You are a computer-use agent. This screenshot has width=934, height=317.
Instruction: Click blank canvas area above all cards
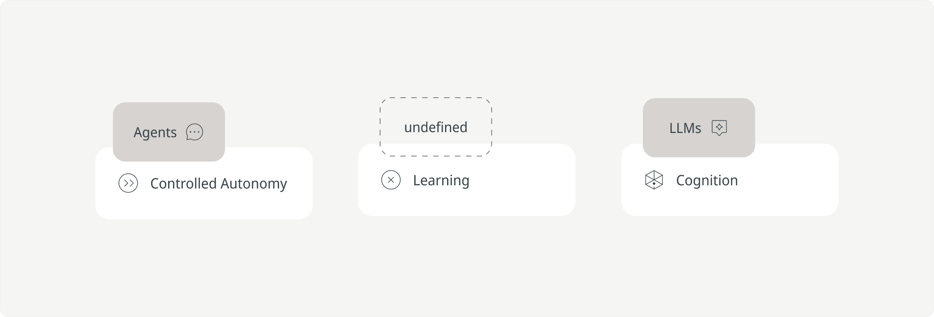click(x=467, y=49)
